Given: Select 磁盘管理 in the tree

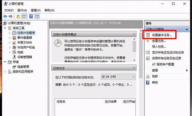Looking at the screenshot, I should (x=23, y=67).
